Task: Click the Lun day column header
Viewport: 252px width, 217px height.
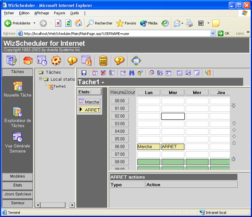Action: click(149, 93)
